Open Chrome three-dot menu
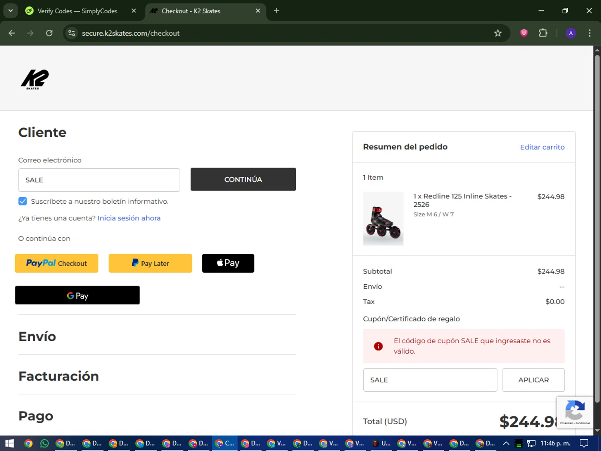 [x=589, y=33]
